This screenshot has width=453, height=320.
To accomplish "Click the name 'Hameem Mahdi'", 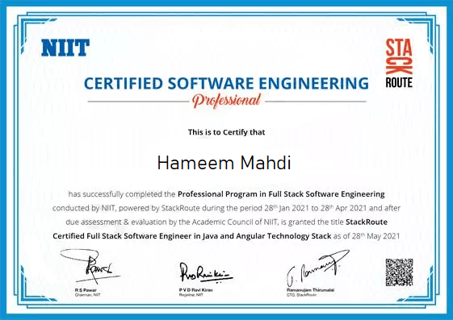I will [224, 163].
